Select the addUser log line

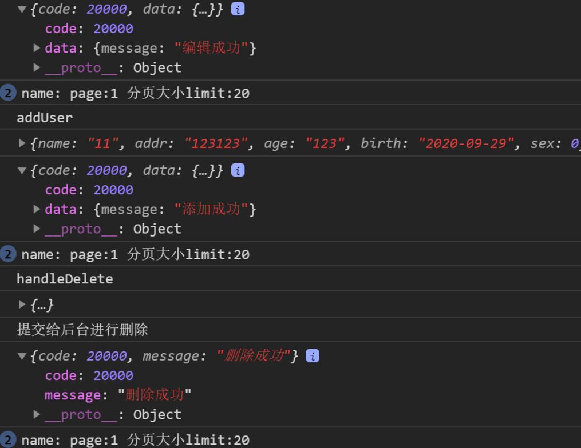(x=45, y=118)
